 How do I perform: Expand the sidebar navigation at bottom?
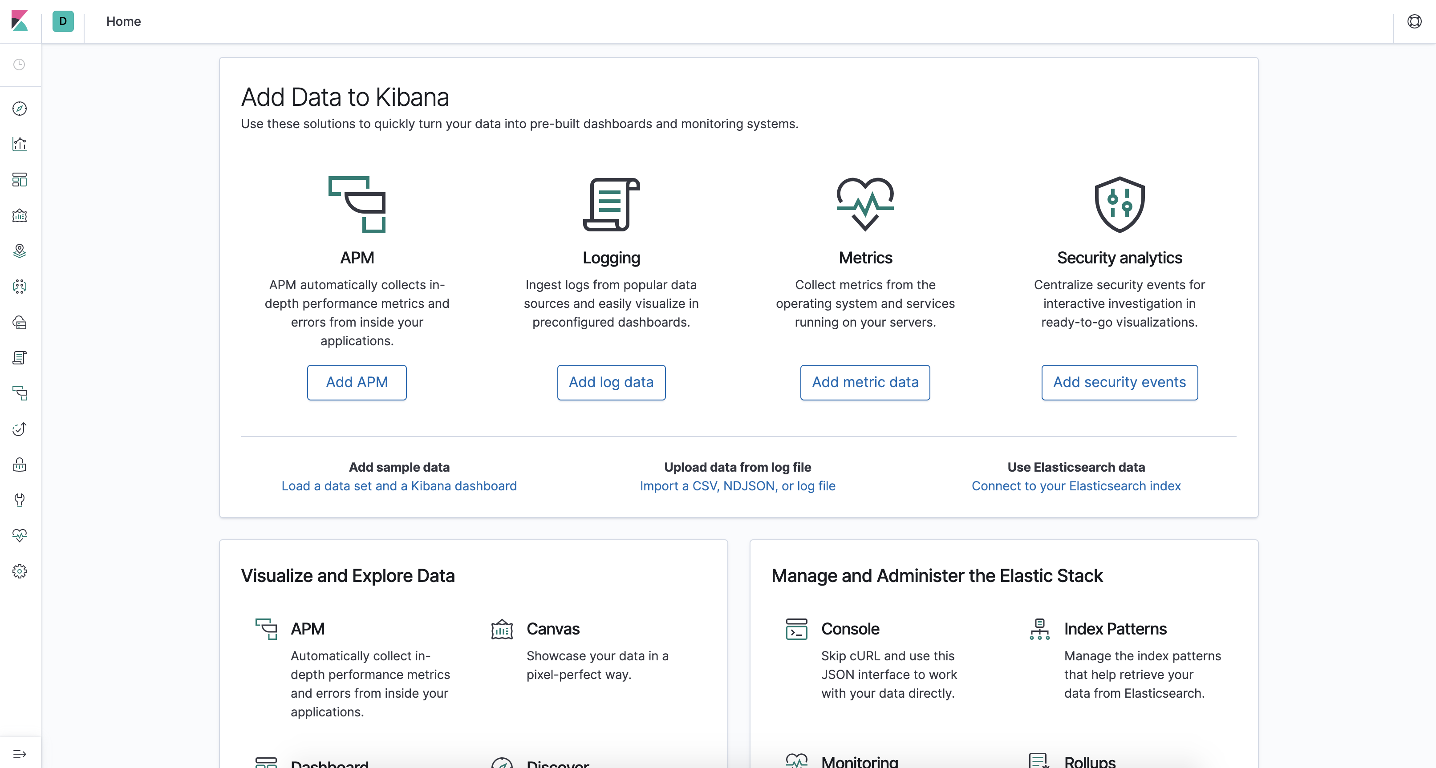(20, 754)
